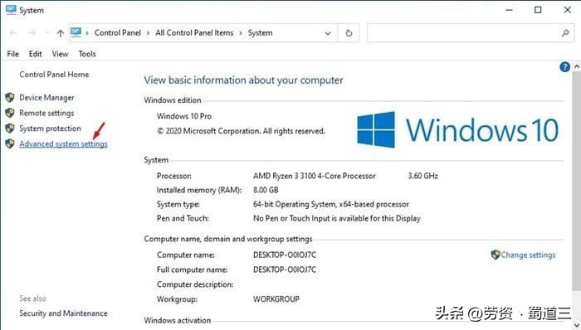Screen dimensions: 581x330
Task: Click the shield icon beside Advanced system settings
Action: point(10,143)
